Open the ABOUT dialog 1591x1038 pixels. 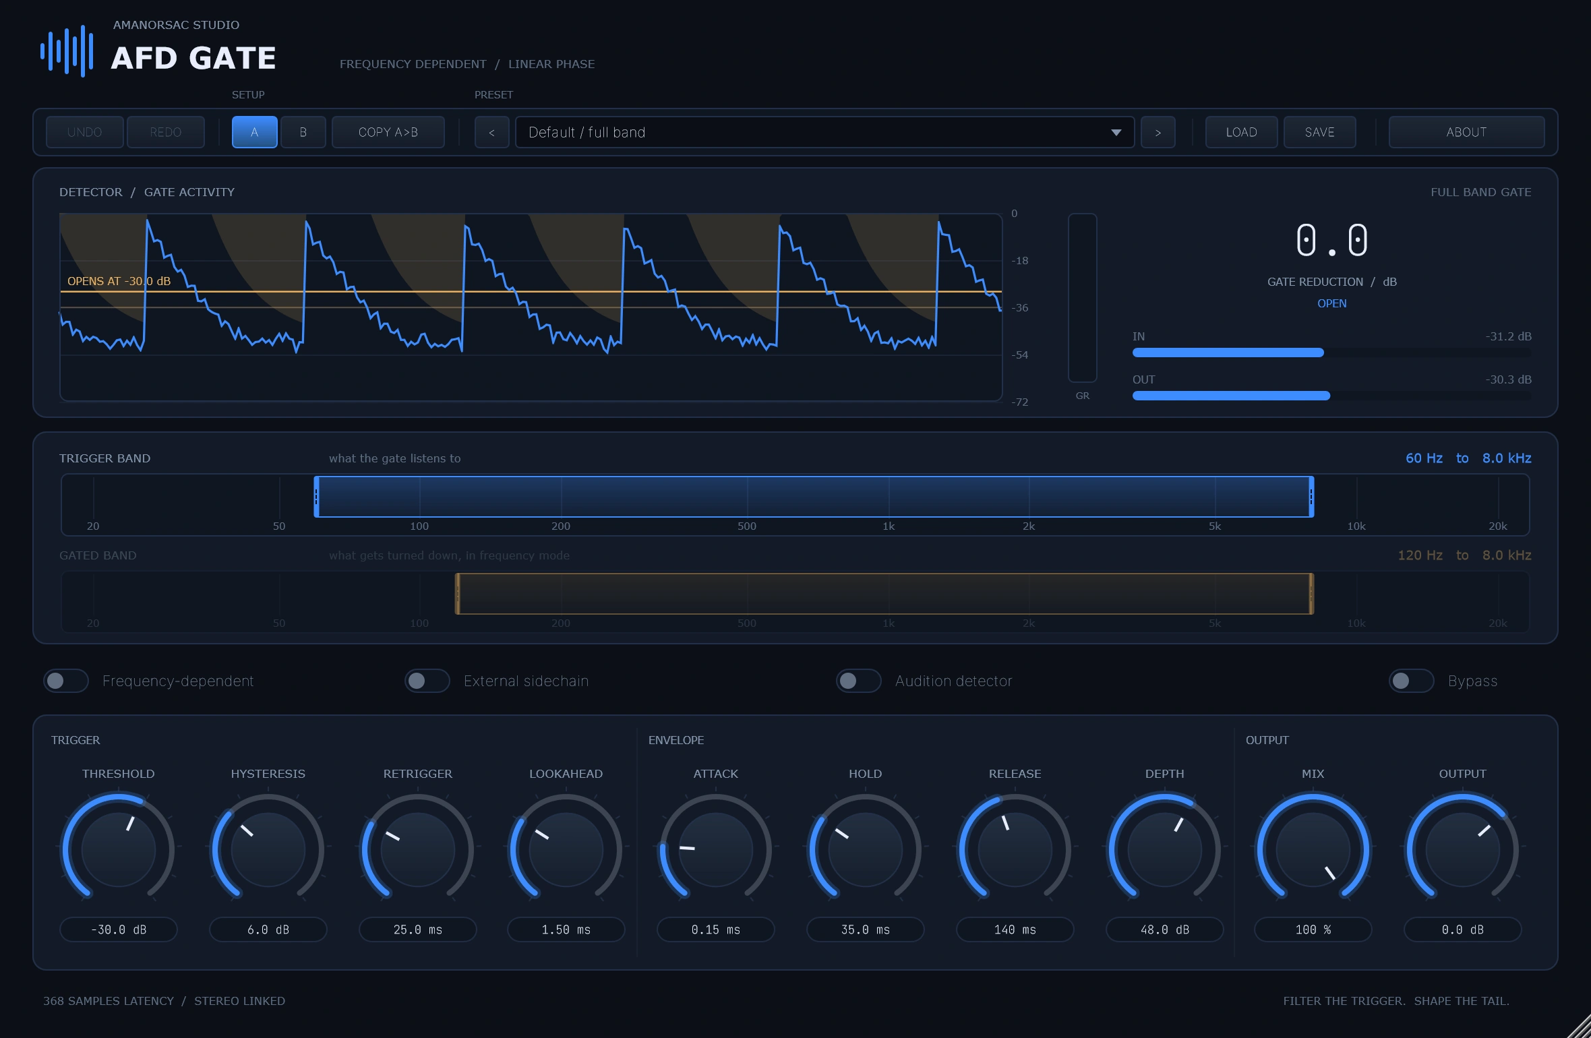[1467, 132]
